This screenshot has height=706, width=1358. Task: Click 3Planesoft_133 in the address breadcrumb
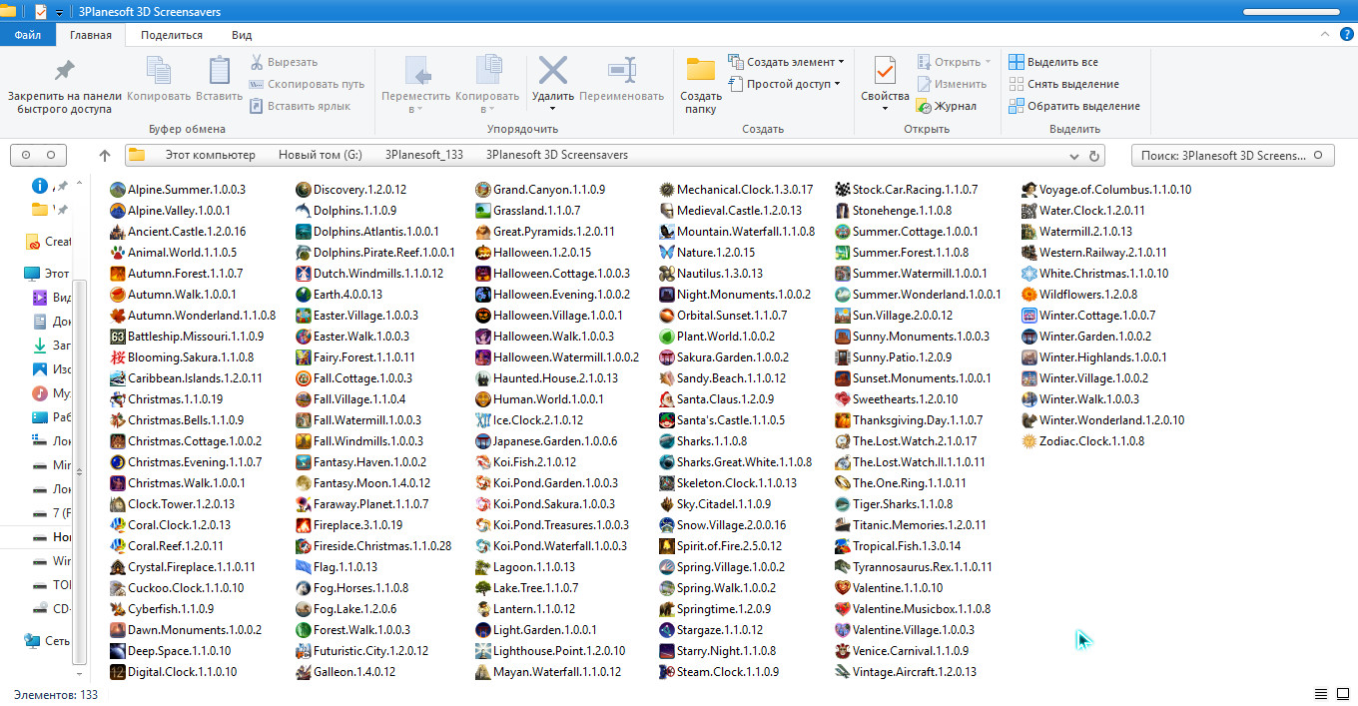pyautogui.click(x=423, y=156)
